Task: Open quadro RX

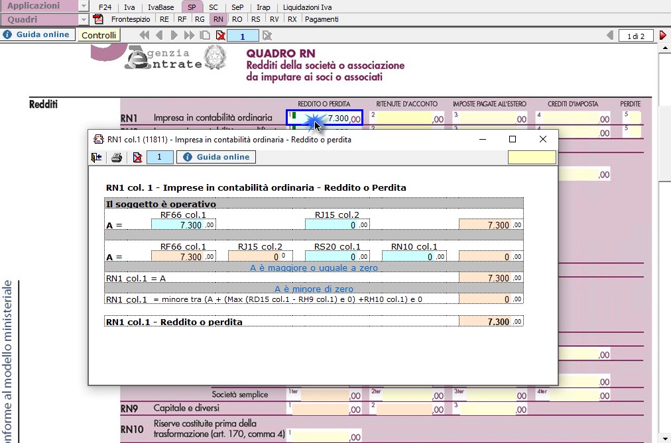Action: point(292,19)
